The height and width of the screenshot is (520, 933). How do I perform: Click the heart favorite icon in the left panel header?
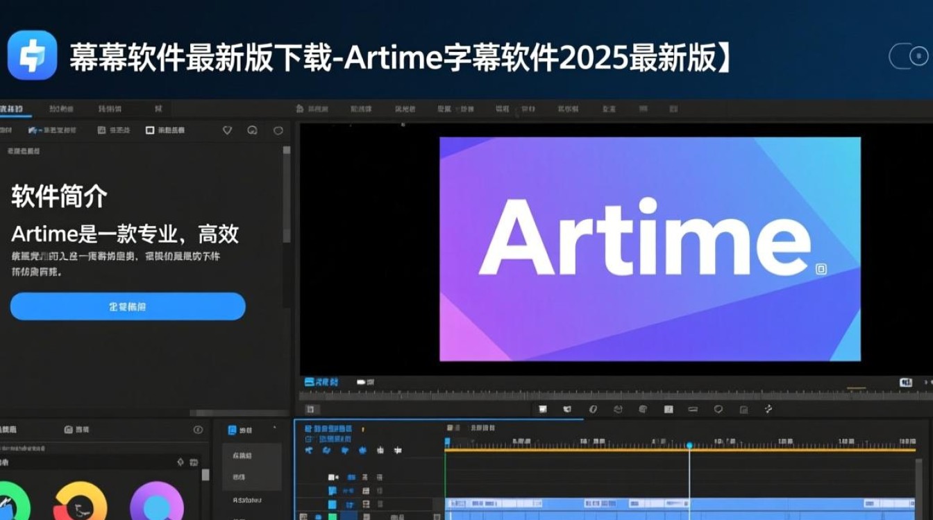point(227,130)
